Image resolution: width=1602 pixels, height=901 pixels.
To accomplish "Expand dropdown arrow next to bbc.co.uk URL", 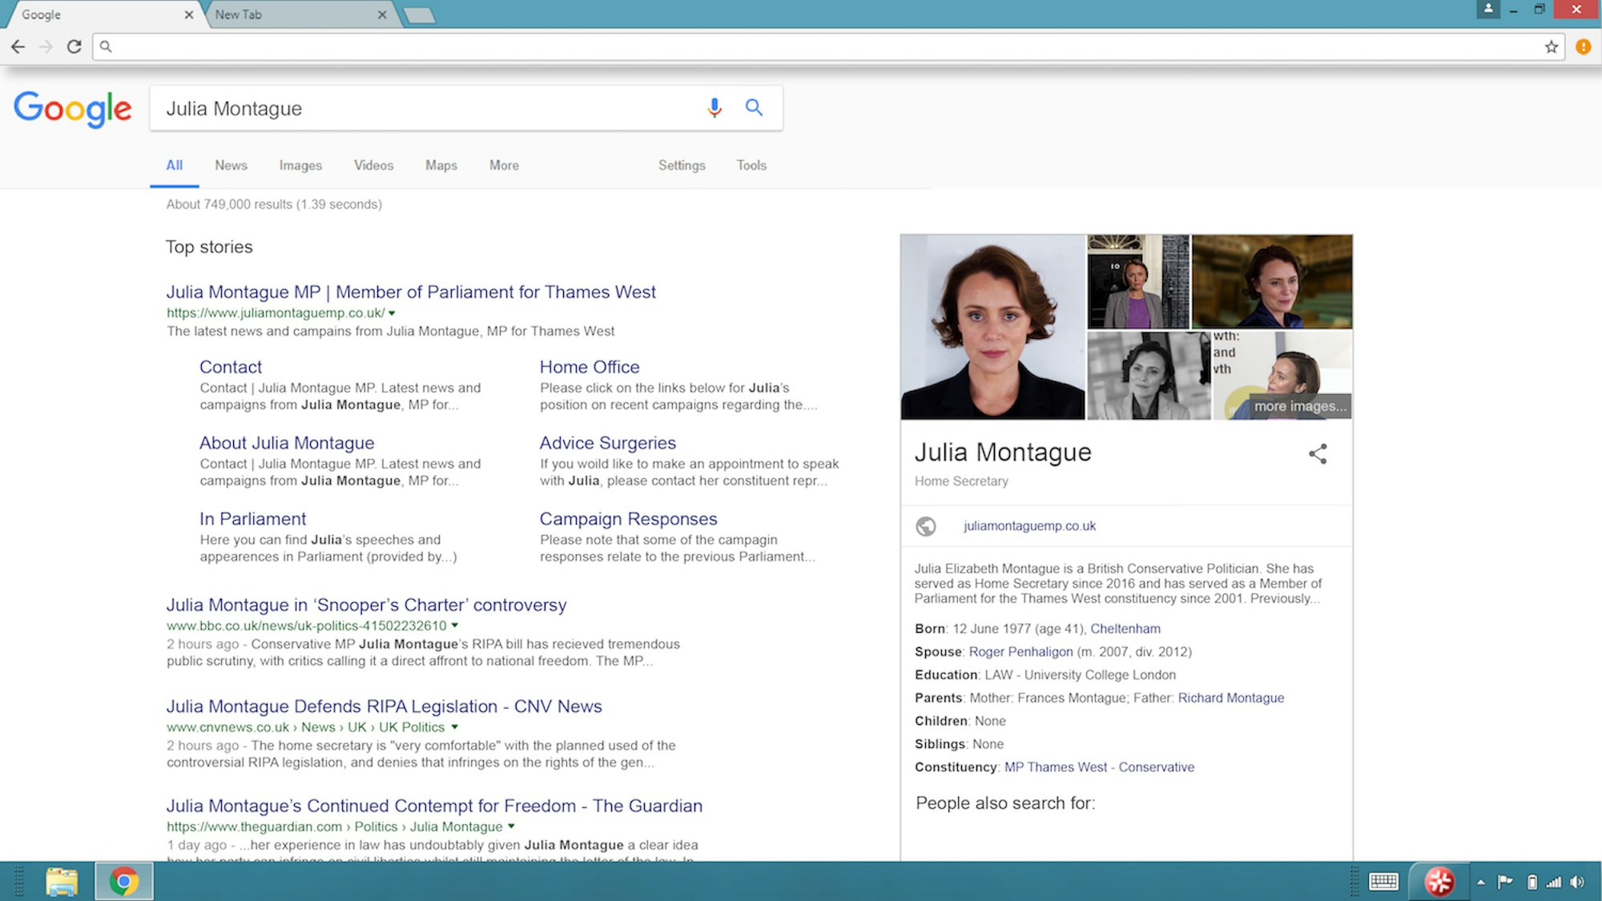I will pos(455,625).
